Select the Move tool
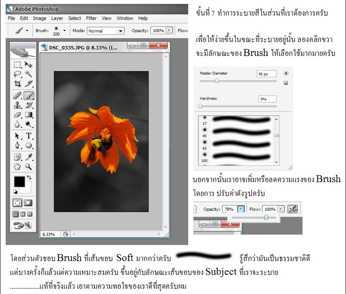 tap(29, 65)
